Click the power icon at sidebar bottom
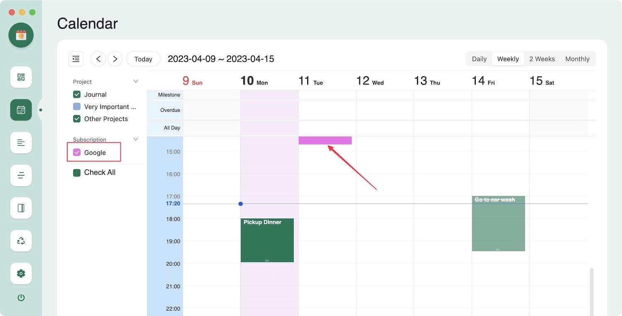Image resolution: width=622 pixels, height=316 pixels. (21, 297)
